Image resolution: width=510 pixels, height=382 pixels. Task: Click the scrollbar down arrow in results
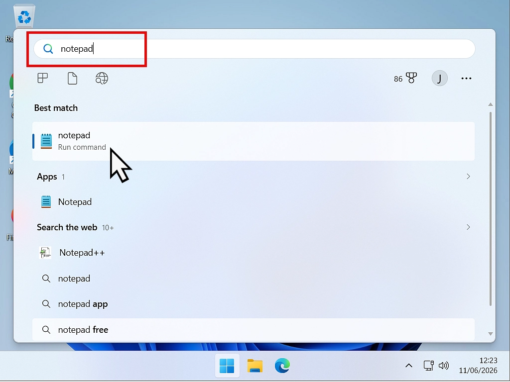click(491, 334)
